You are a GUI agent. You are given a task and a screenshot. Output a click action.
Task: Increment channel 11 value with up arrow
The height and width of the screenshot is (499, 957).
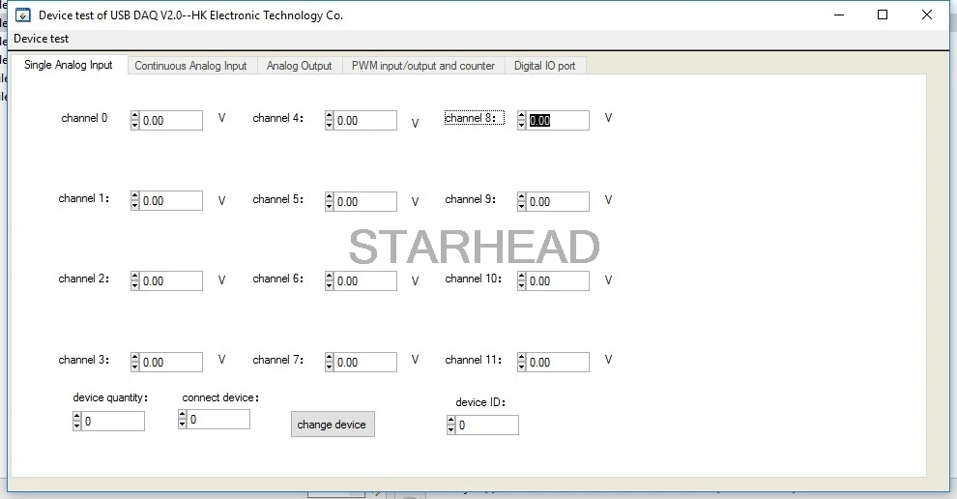[x=521, y=357]
